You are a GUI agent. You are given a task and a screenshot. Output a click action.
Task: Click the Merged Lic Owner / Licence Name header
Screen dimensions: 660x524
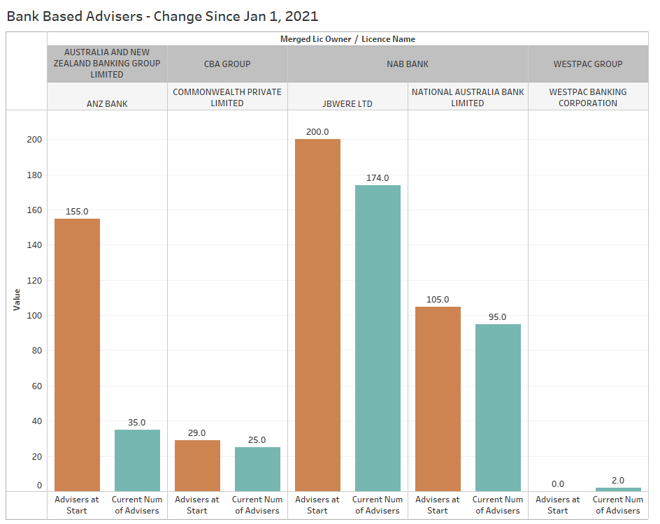pyautogui.click(x=347, y=39)
